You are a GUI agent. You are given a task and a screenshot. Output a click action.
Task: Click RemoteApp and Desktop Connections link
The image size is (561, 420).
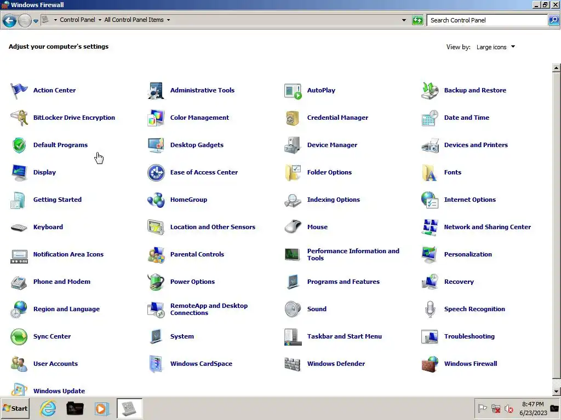pos(209,309)
